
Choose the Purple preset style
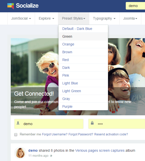tap(83, 106)
